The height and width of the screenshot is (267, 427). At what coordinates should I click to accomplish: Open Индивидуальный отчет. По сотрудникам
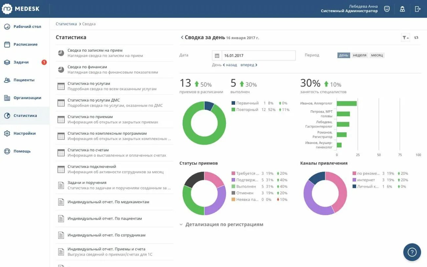[114, 235]
